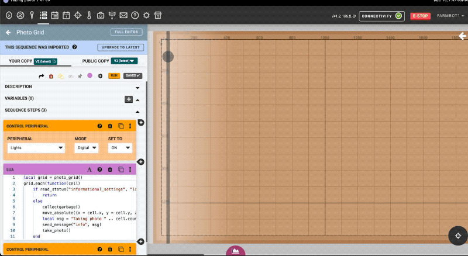Open the pink chart popup at map bottom

(236, 251)
